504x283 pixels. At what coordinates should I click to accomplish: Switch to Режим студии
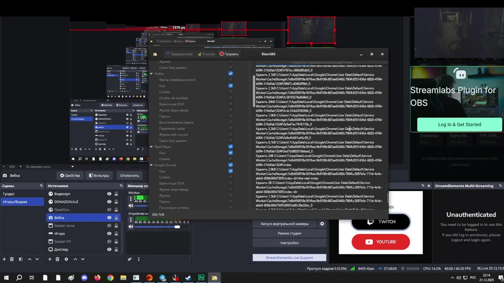point(289,233)
